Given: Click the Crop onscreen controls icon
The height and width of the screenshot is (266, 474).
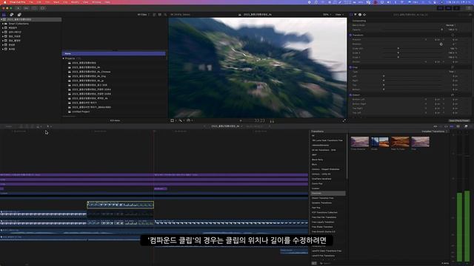Looking at the screenshot, I should 453,67.
